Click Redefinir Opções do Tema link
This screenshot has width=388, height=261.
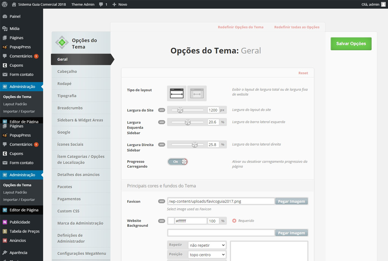coord(241,27)
